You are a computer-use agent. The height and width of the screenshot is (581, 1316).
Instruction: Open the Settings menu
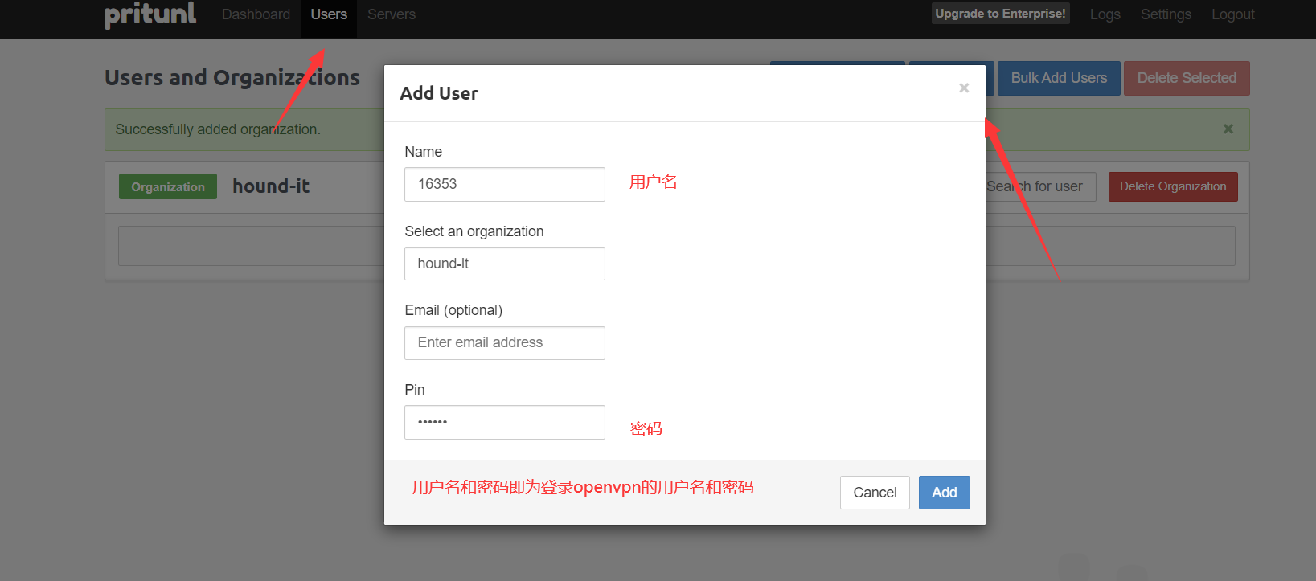tap(1166, 14)
